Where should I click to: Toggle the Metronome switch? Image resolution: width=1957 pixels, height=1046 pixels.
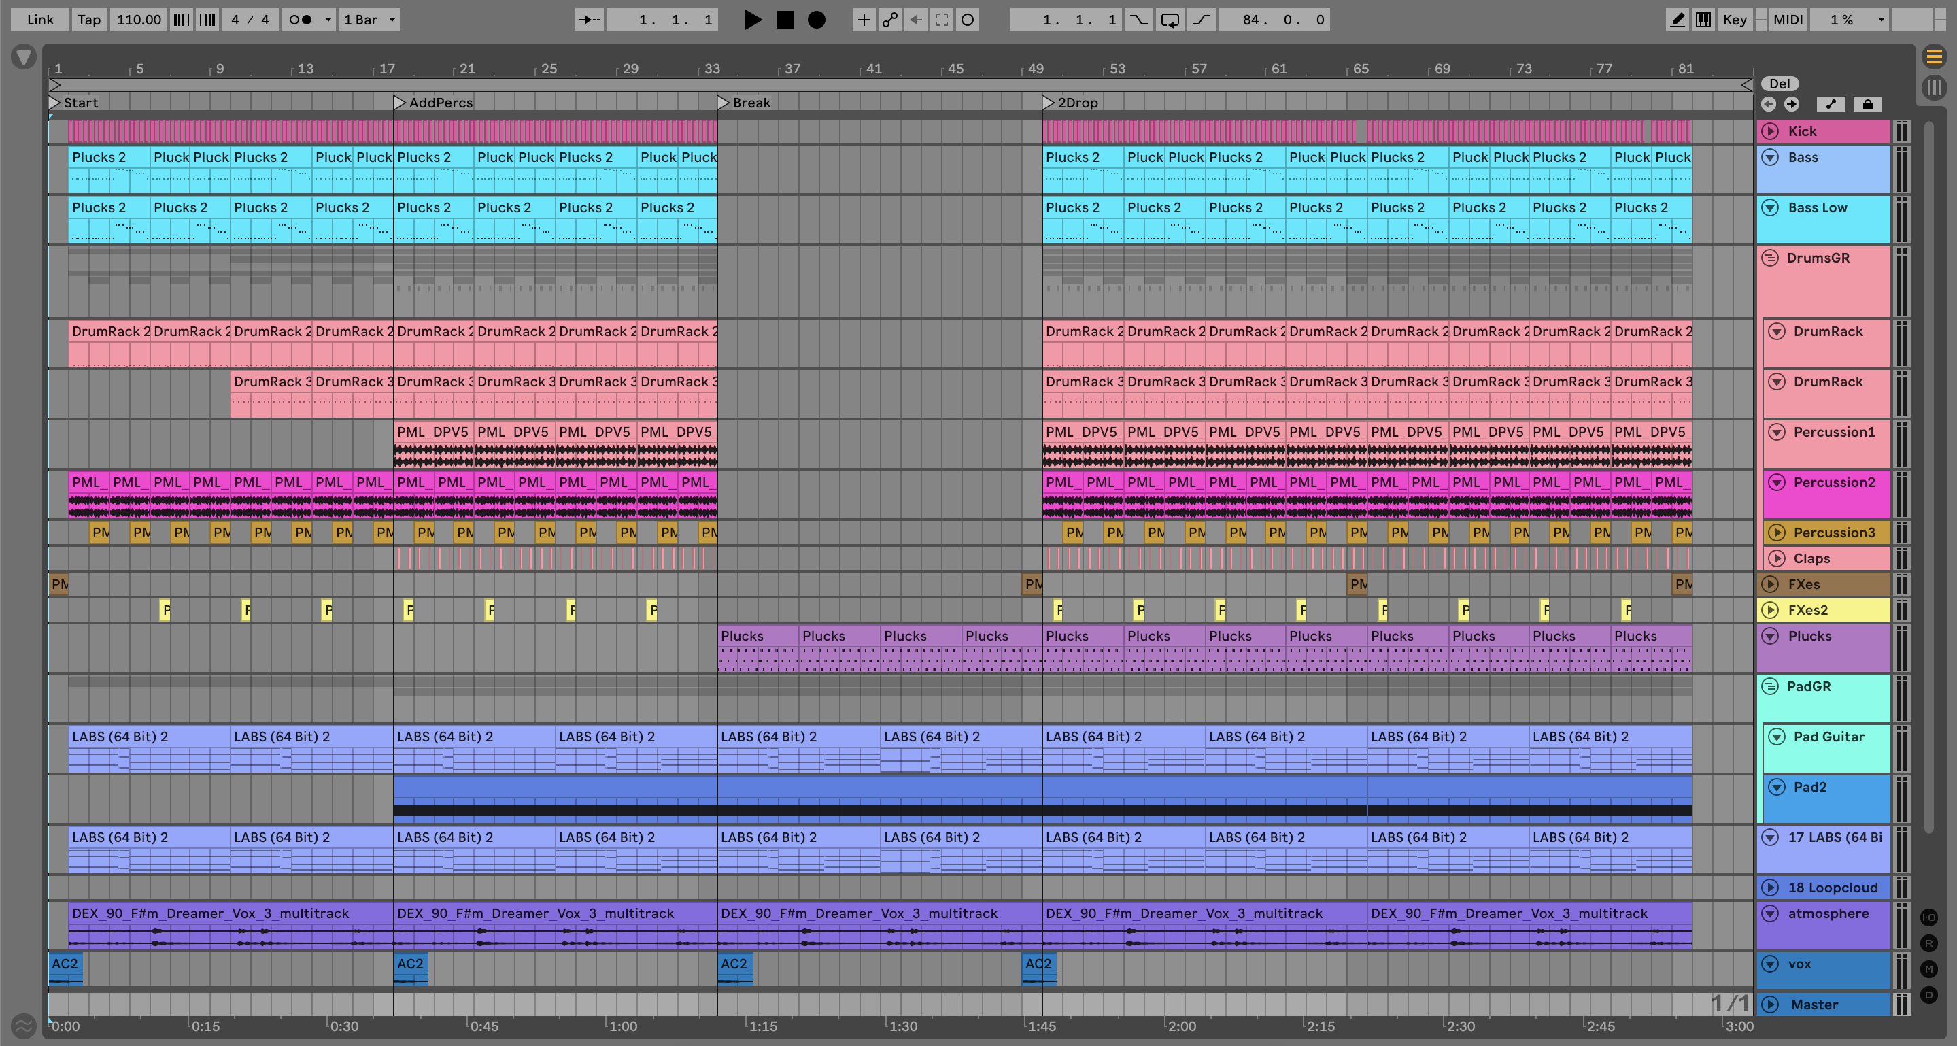pos(301,20)
